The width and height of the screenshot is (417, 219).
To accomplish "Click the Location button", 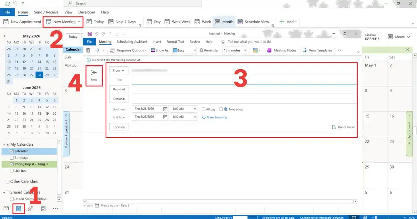I will tap(119, 127).
